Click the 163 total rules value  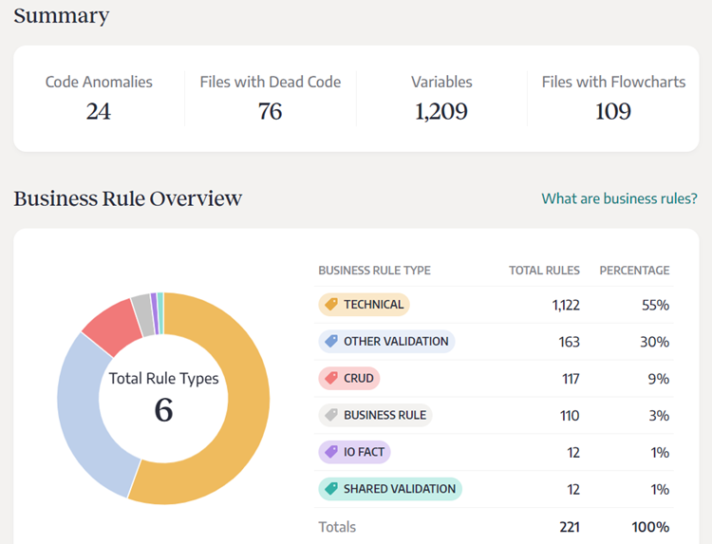click(569, 342)
